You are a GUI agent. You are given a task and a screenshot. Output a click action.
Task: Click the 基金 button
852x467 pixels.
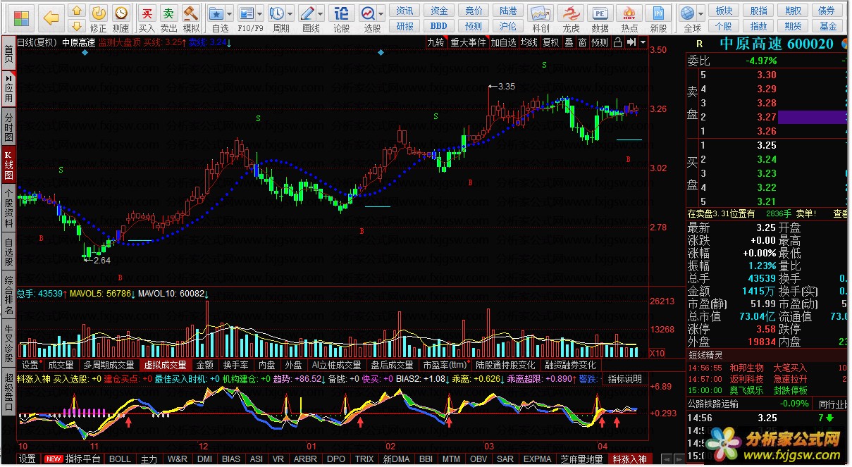click(x=828, y=26)
